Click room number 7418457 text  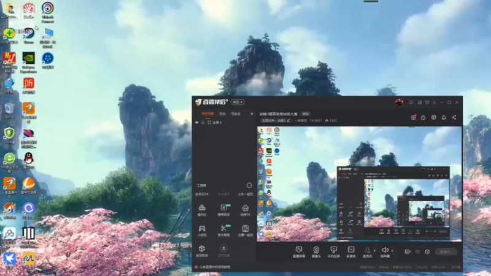pyautogui.click(x=315, y=120)
